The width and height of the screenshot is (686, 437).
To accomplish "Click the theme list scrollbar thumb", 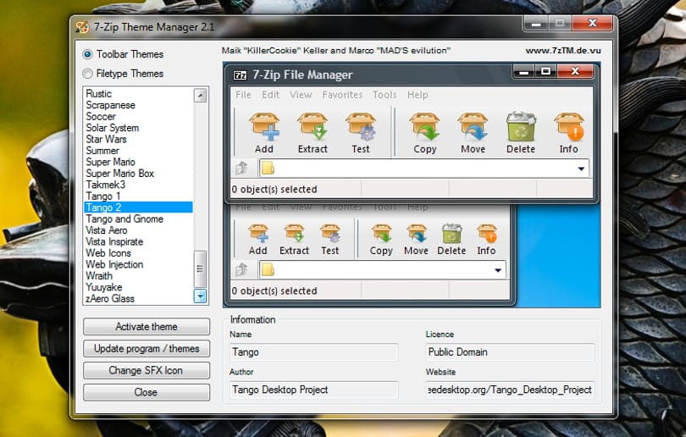I will click(200, 268).
